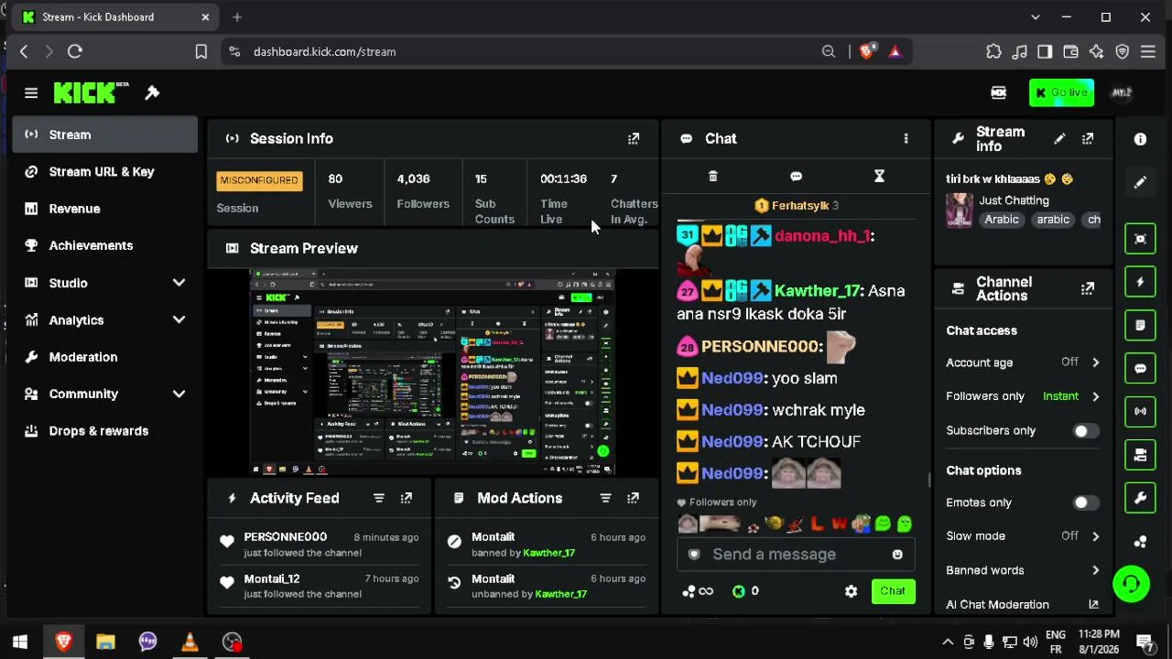Edit Stream info with the header pencil icon
This screenshot has height=659, width=1172.
tap(1059, 138)
